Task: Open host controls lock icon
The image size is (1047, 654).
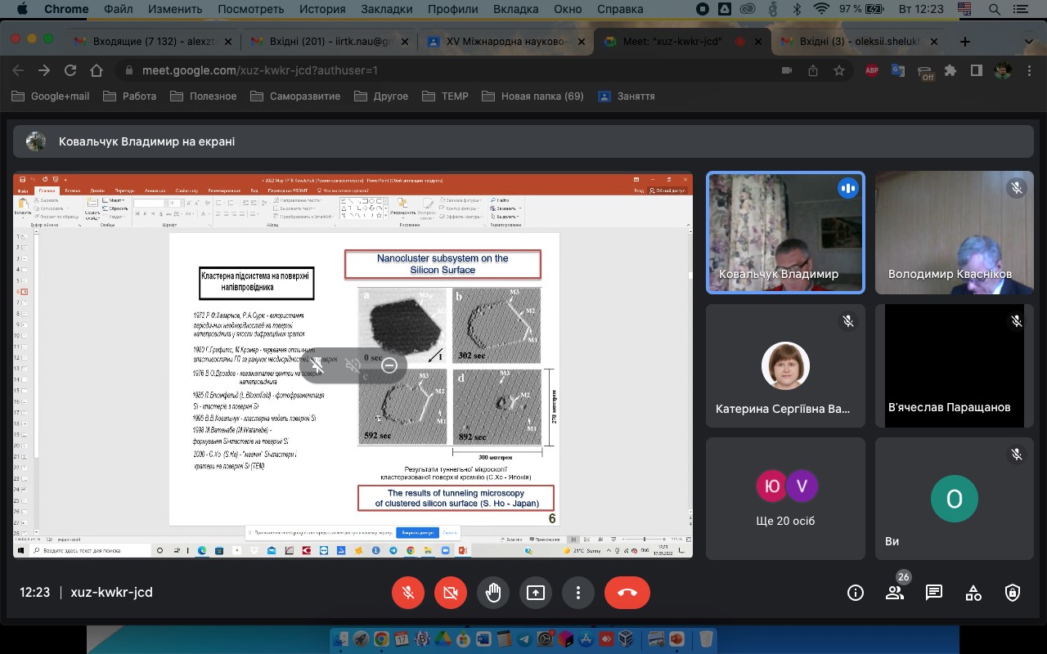Action: click(1013, 593)
